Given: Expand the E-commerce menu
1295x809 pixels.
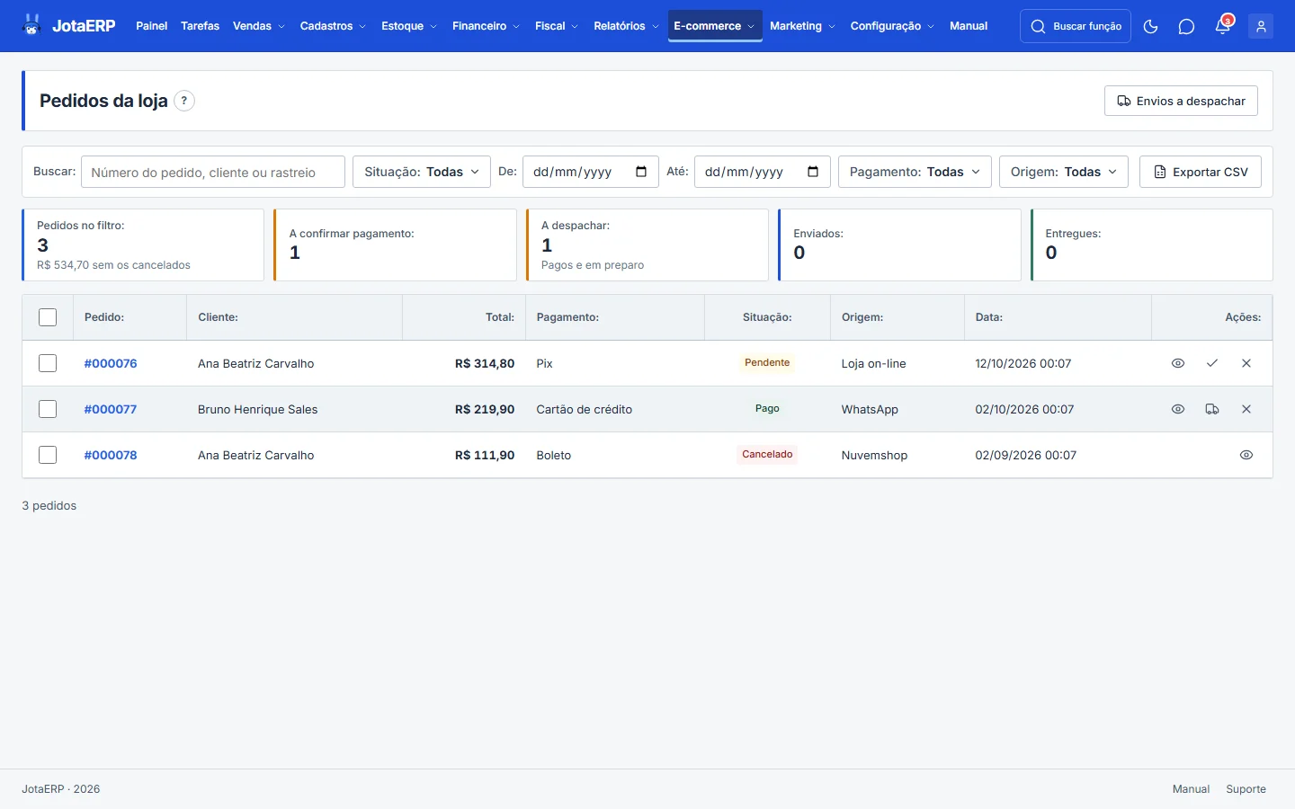Looking at the screenshot, I should coord(715,26).
